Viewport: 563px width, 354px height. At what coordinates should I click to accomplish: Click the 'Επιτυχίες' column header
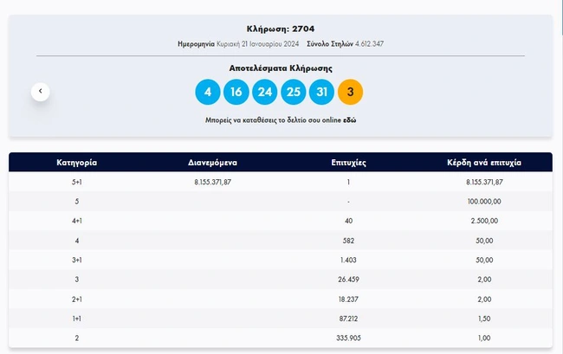[x=347, y=163]
